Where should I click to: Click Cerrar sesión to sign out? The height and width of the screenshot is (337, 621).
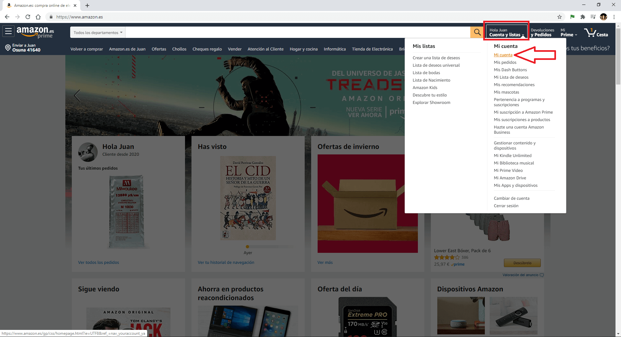click(506, 206)
